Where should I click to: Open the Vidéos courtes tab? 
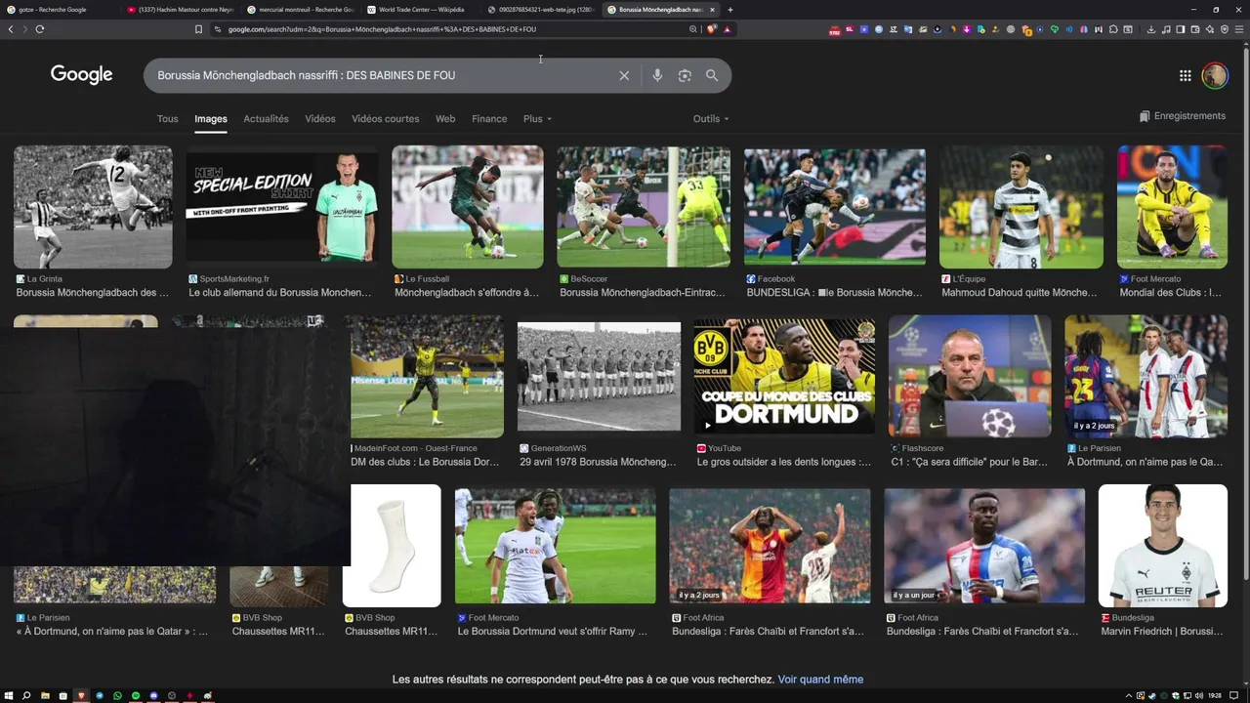pyautogui.click(x=386, y=119)
